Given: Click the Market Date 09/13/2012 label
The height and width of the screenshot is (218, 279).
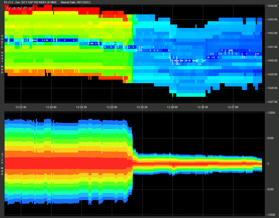Looking at the screenshot, I should 76,2.
